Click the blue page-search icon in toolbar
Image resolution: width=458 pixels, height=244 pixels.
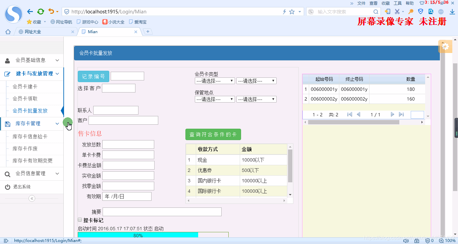click(x=431, y=11)
